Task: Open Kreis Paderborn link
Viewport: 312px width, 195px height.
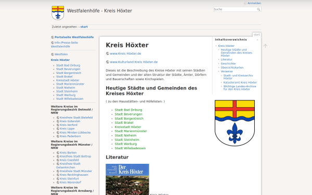Action: click(70, 136)
